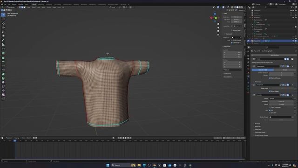Select the Scale tool
The image size is (298, 168).
(3, 32)
